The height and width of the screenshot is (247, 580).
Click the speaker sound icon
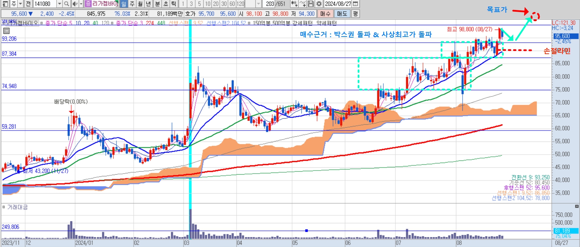point(75,4)
